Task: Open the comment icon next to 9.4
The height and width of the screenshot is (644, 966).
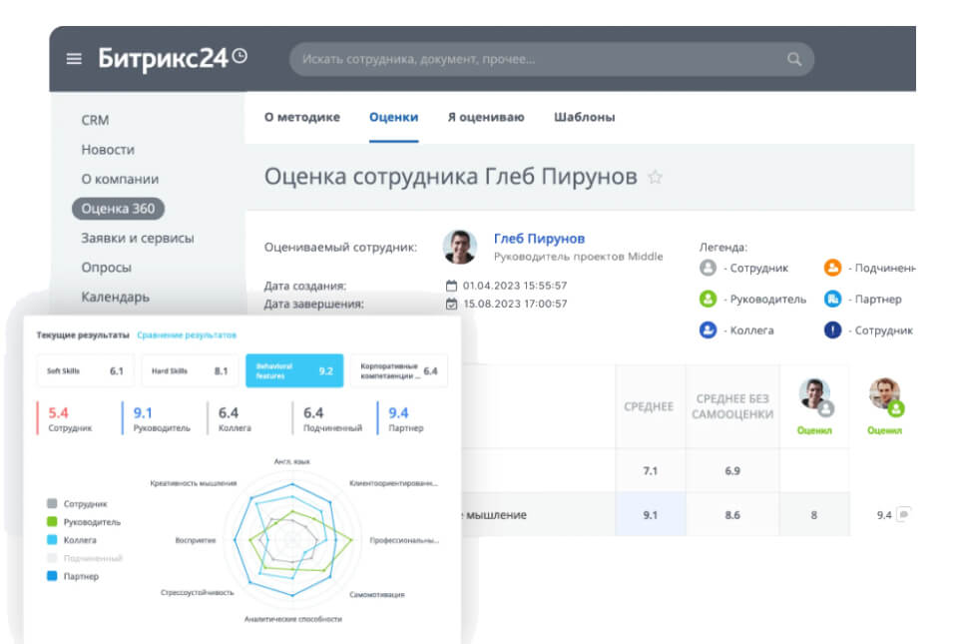Action: click(x=904, y=514)
